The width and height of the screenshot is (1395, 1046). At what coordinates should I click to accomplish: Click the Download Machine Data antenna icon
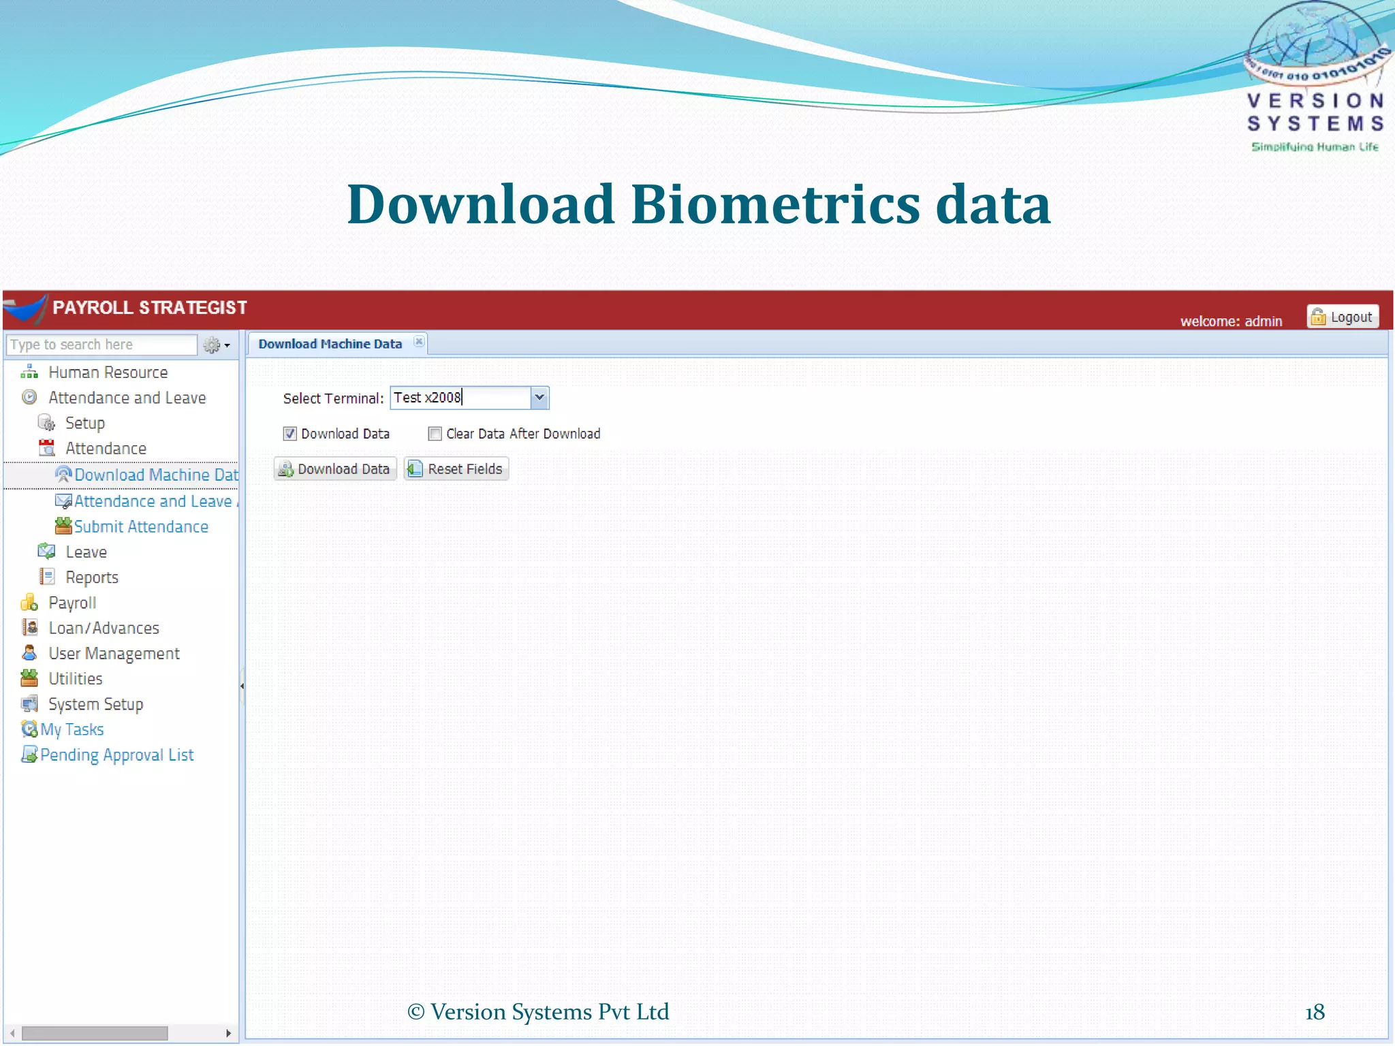[63, 475]
